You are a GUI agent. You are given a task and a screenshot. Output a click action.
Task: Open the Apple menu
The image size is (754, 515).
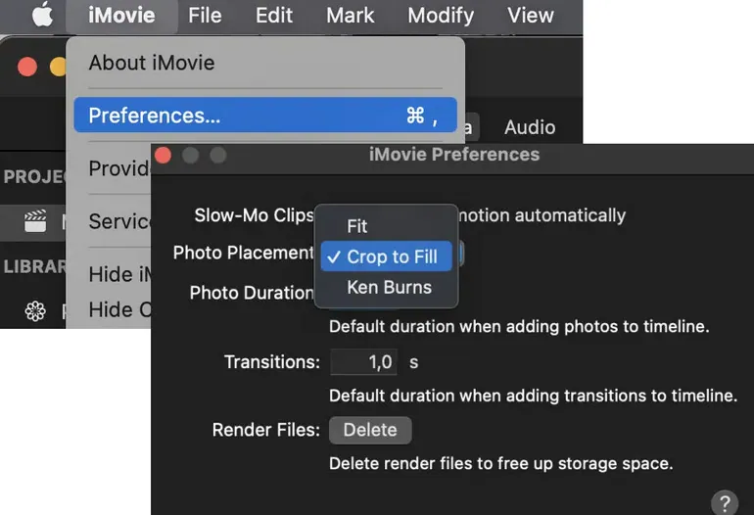point(43,15)
